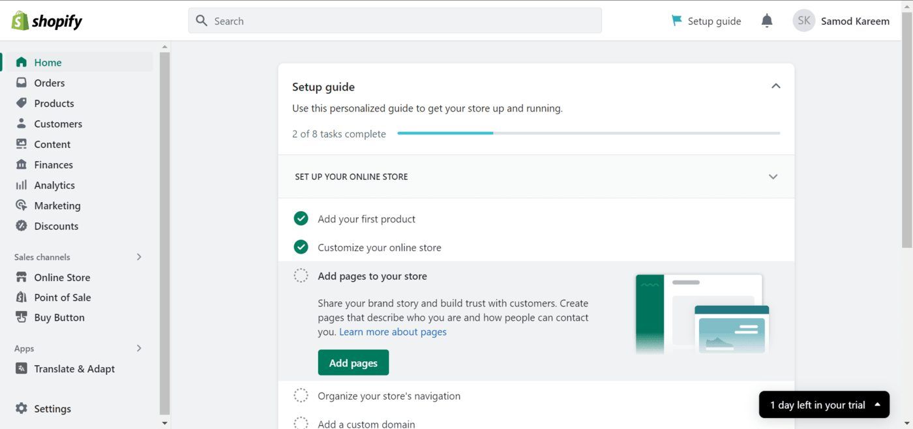Open the Products menu item

[x=54, y=103]
